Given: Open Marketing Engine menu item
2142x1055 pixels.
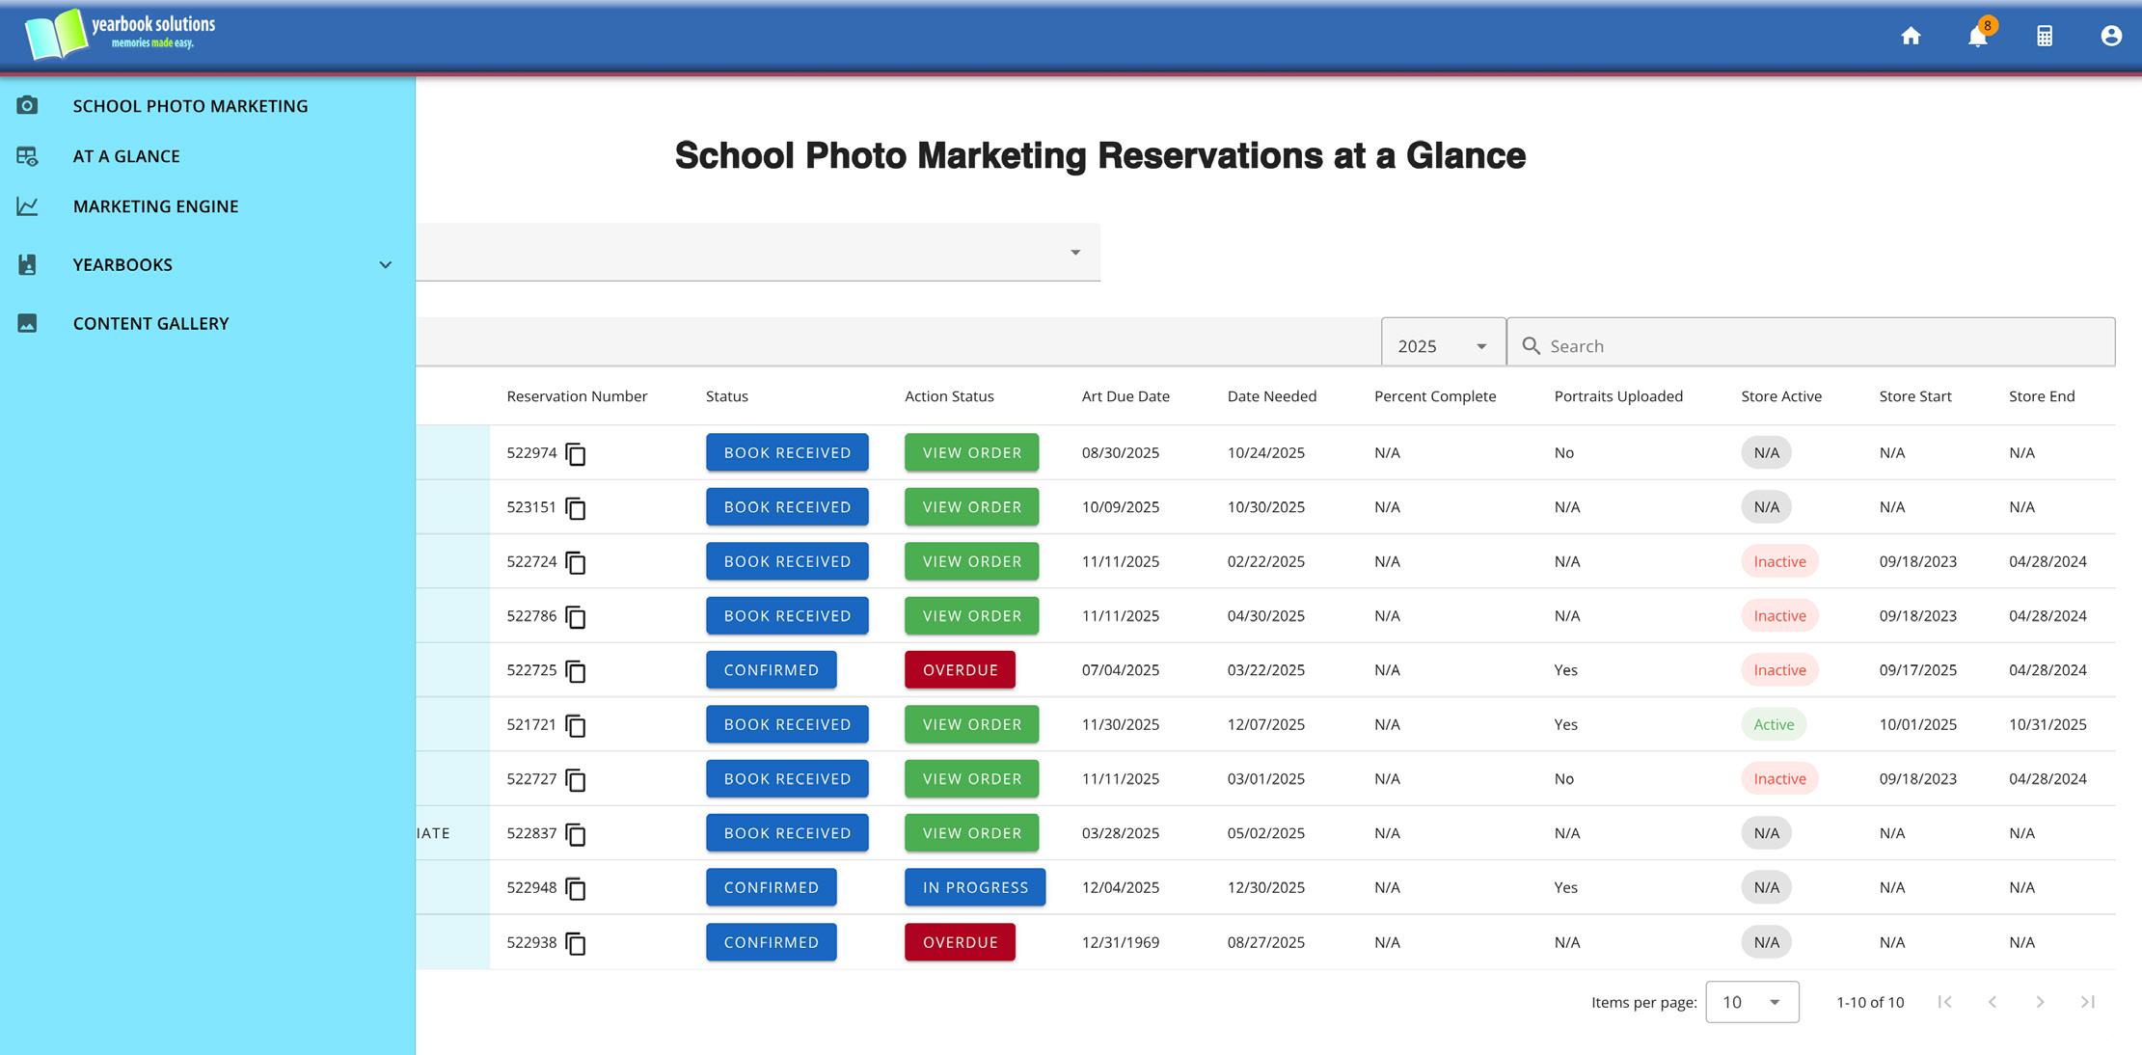Looking at the screenshot, I should pos(155,206).
